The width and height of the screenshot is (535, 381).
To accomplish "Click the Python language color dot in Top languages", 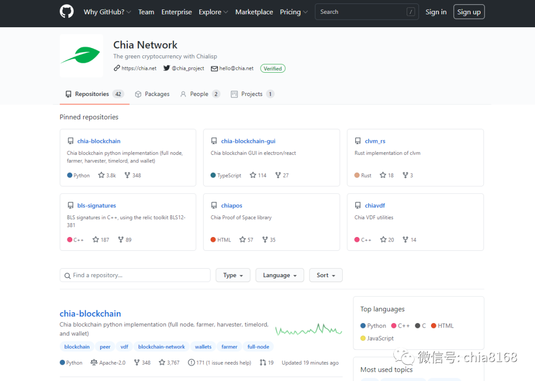I will (363, 326).
